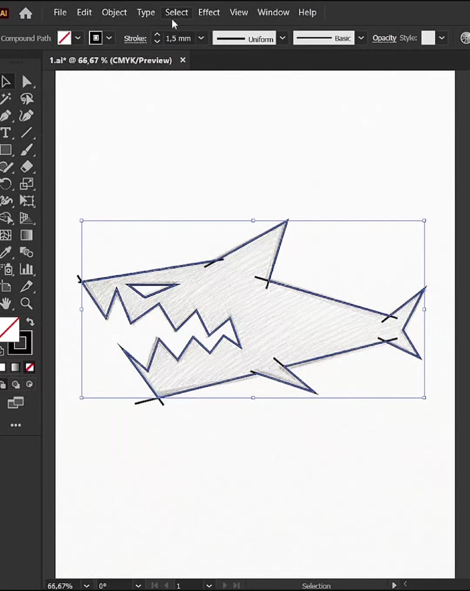Select the Perspective Grid tool
Screen dimensions: 470x591
point(27,218)
